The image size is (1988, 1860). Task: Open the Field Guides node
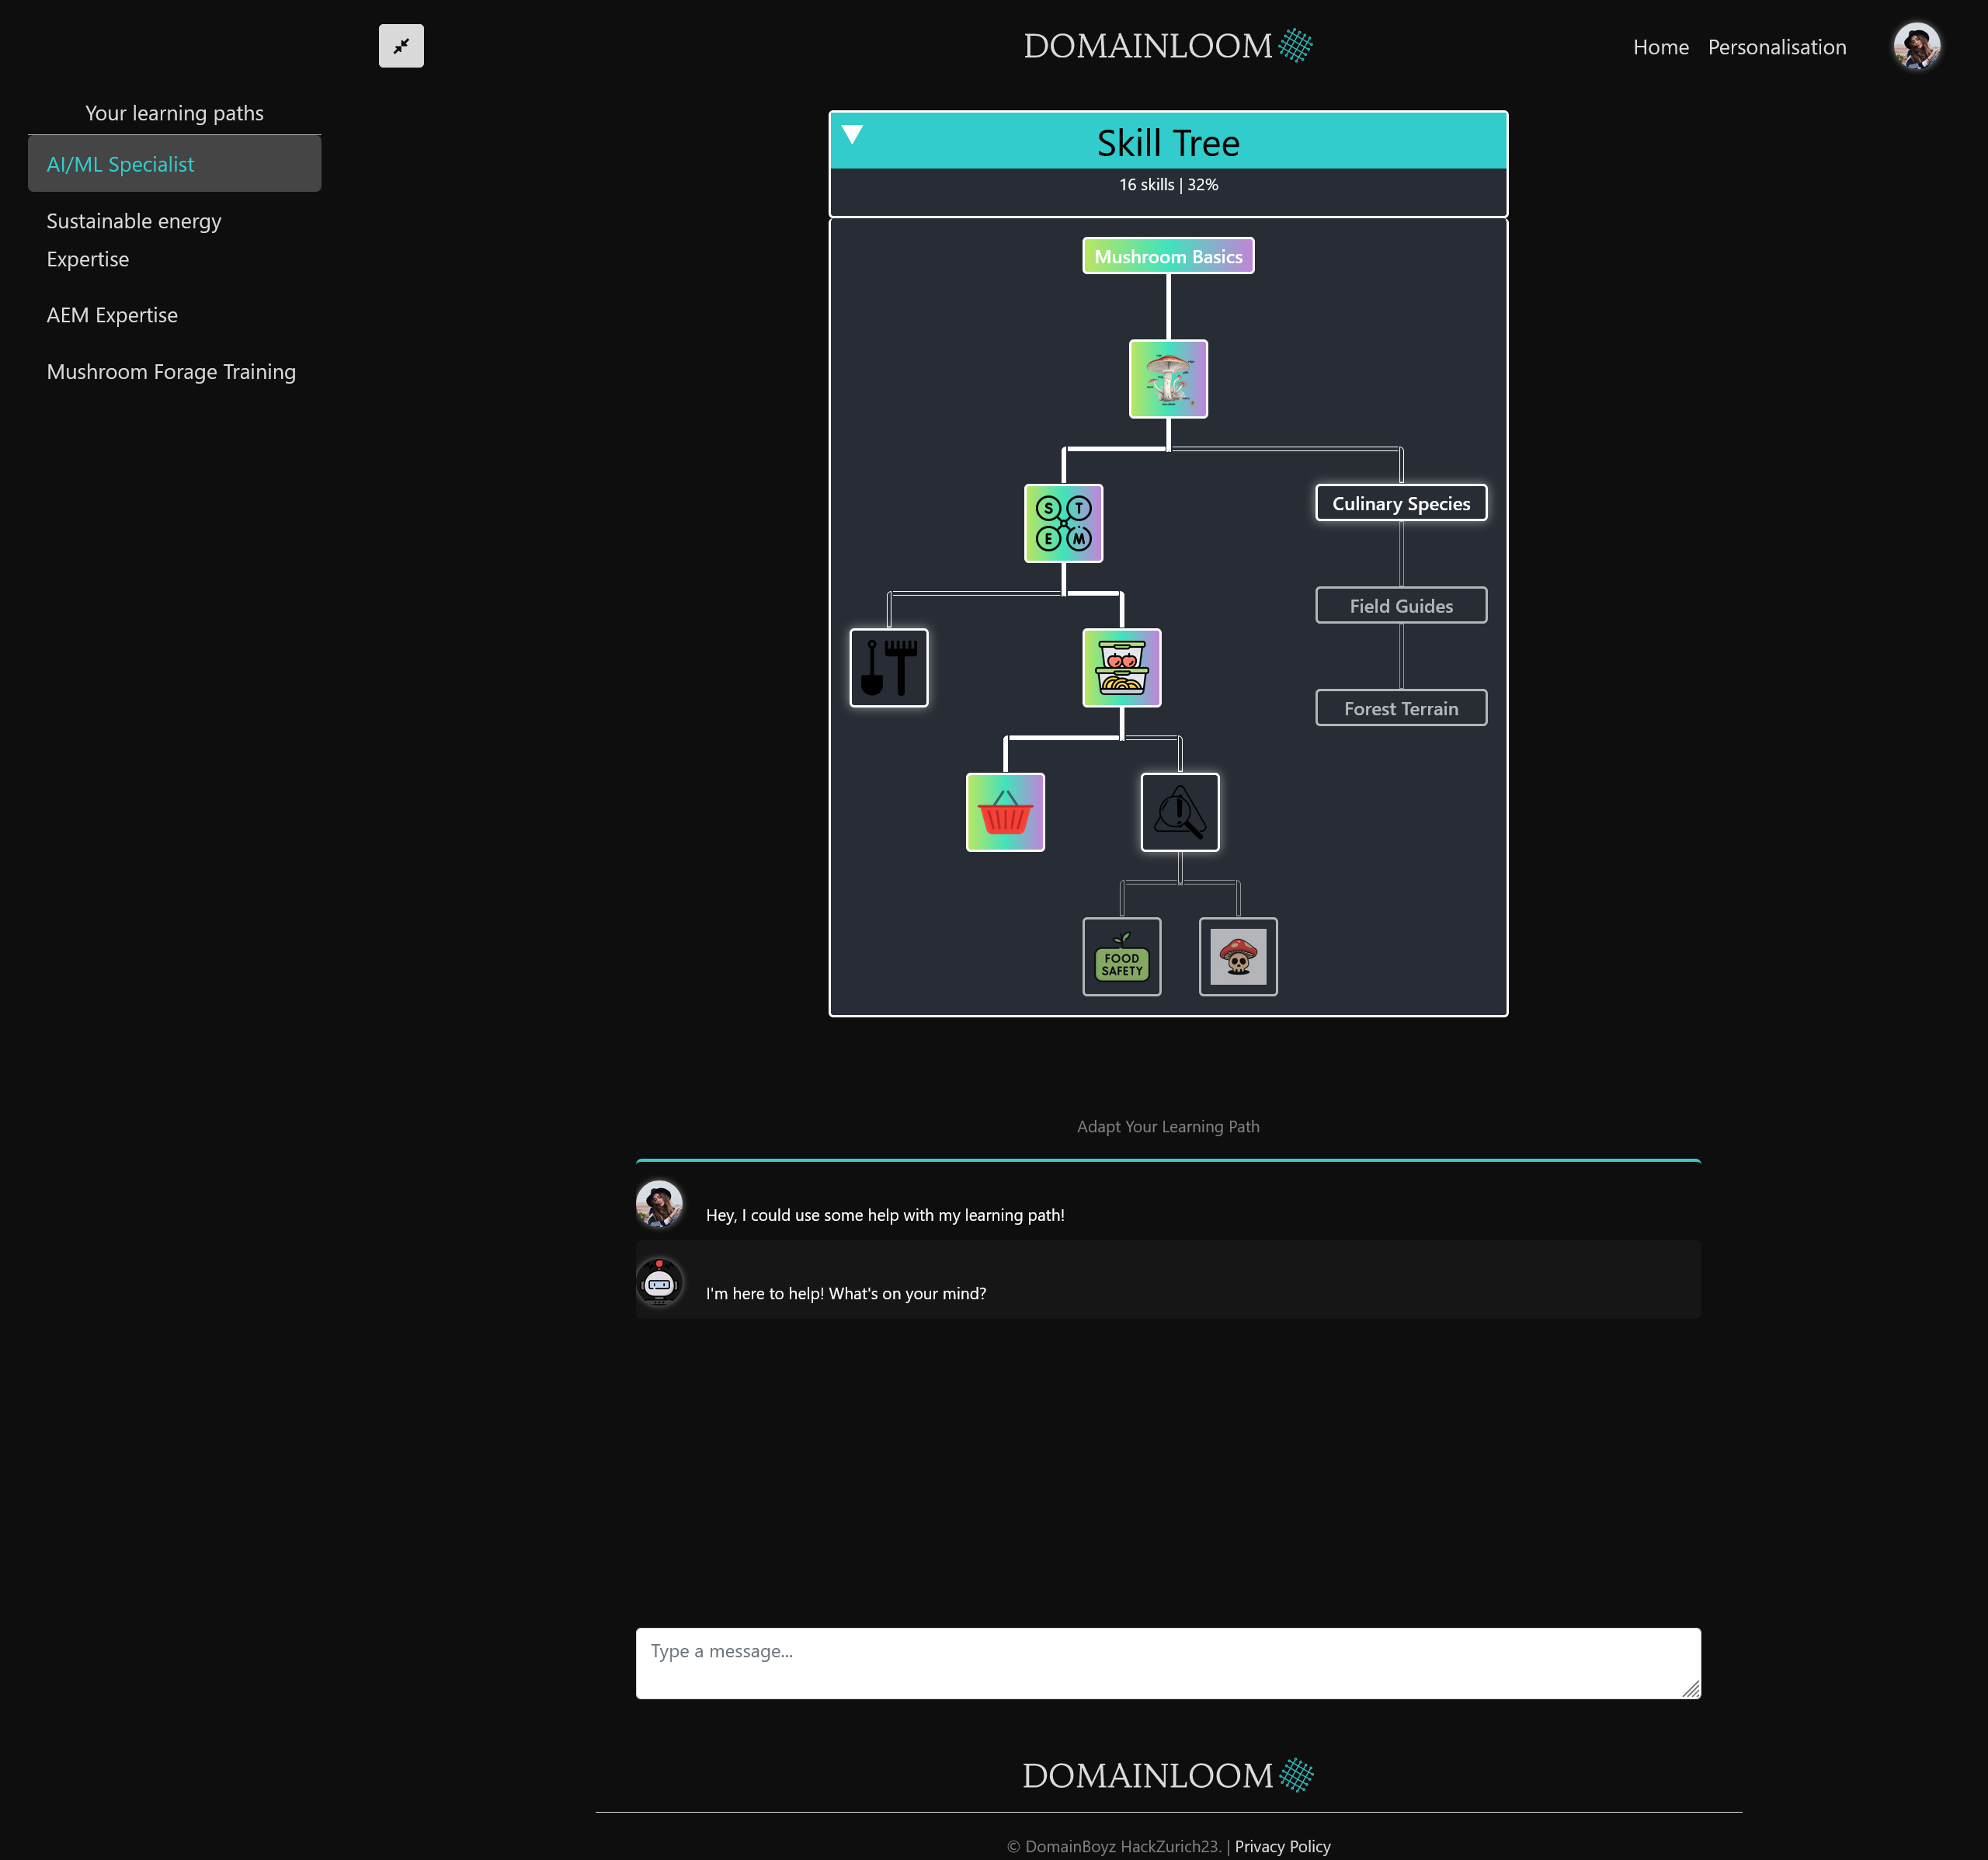coord(1400,606)
